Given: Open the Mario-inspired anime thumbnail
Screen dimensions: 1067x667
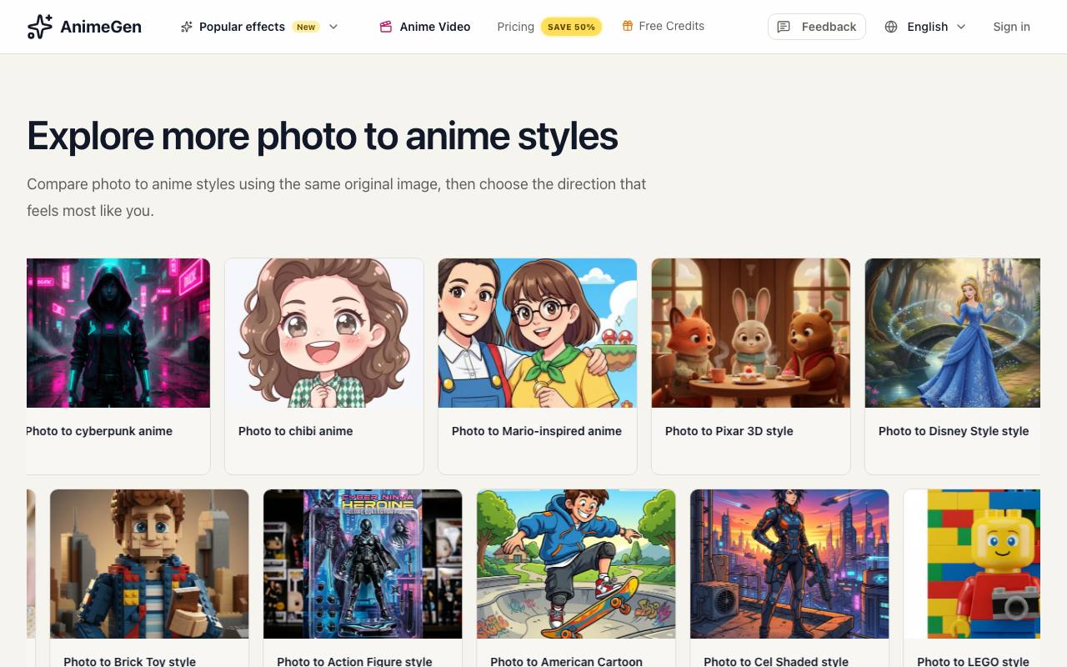Looking at the screenshot, I should pos(538,333).
